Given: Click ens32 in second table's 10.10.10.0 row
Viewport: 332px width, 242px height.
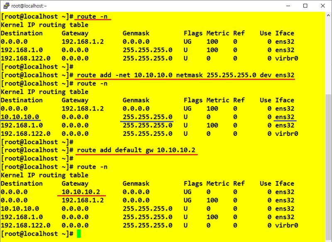Looking at the screenshot, I should click(285, 117).
